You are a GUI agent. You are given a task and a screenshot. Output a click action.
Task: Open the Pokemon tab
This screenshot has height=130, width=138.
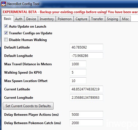[65, 19]
